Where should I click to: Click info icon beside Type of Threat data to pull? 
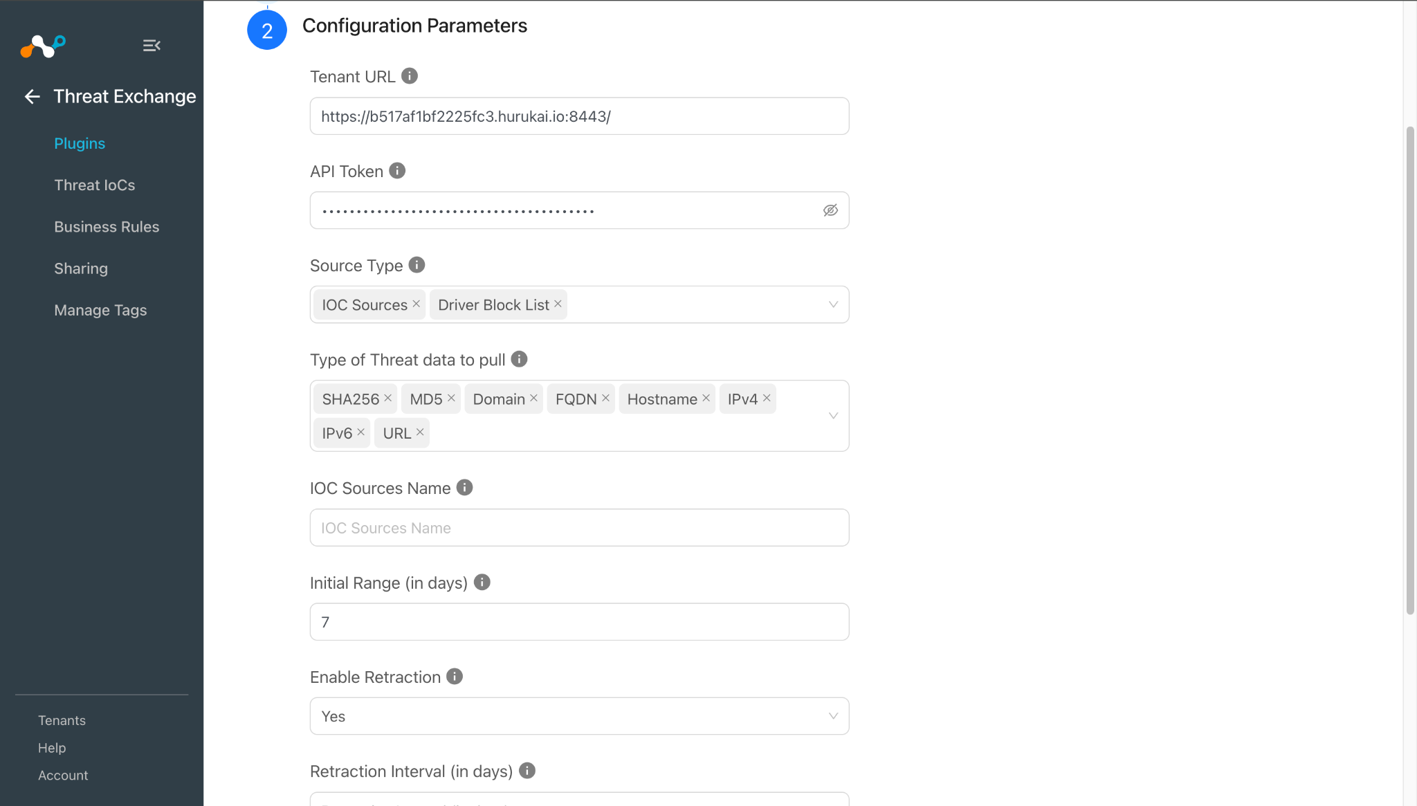(519, 359)
